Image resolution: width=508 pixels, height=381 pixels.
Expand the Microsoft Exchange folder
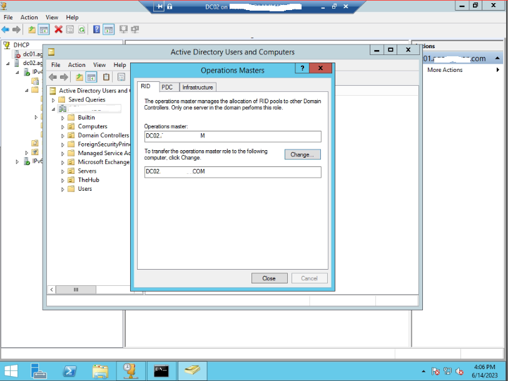click(x=63, y=163)
